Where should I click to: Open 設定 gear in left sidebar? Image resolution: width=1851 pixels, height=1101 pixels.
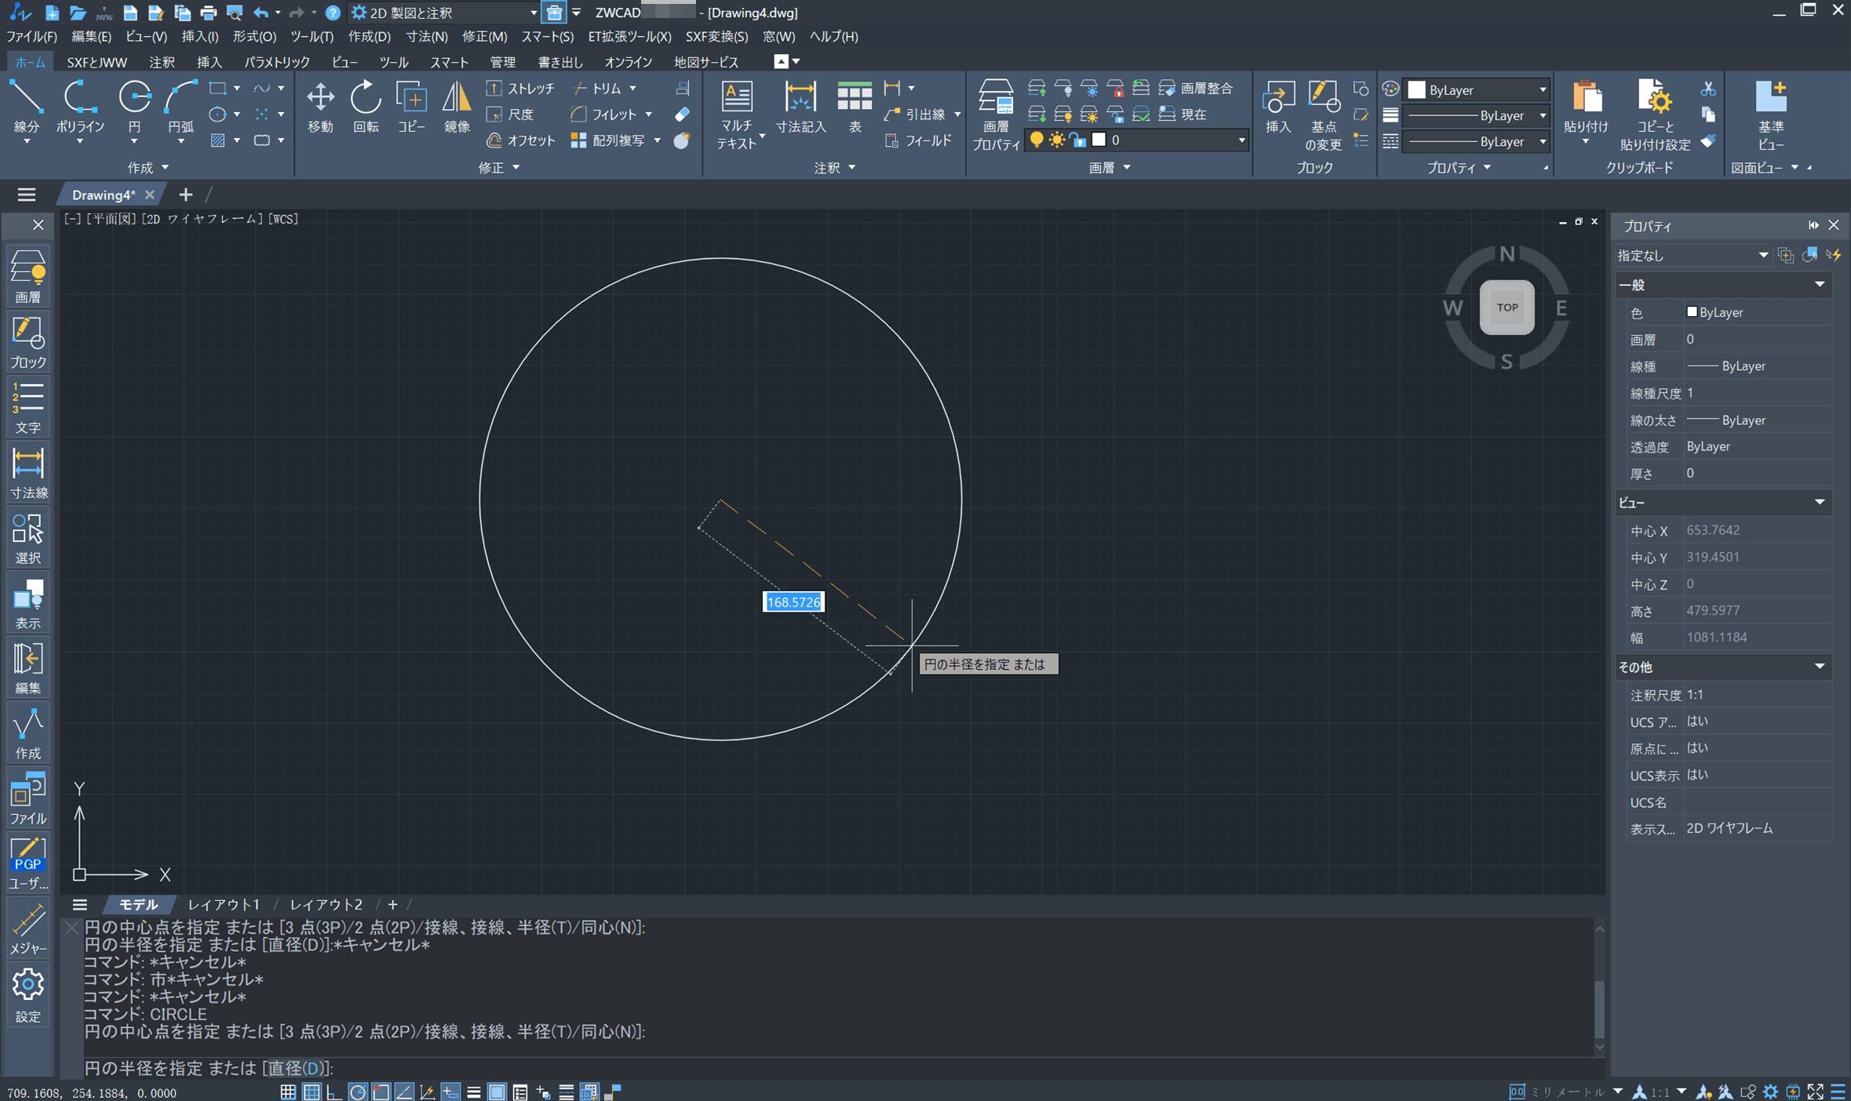coord(28,995)
